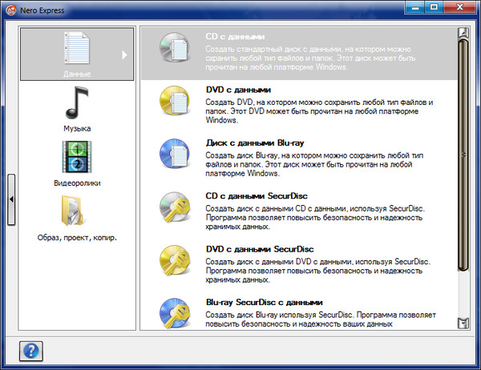The image size is (481, 370).
Task: Click the vertical scrollbar thumb in list
Action: pos(462,160)
